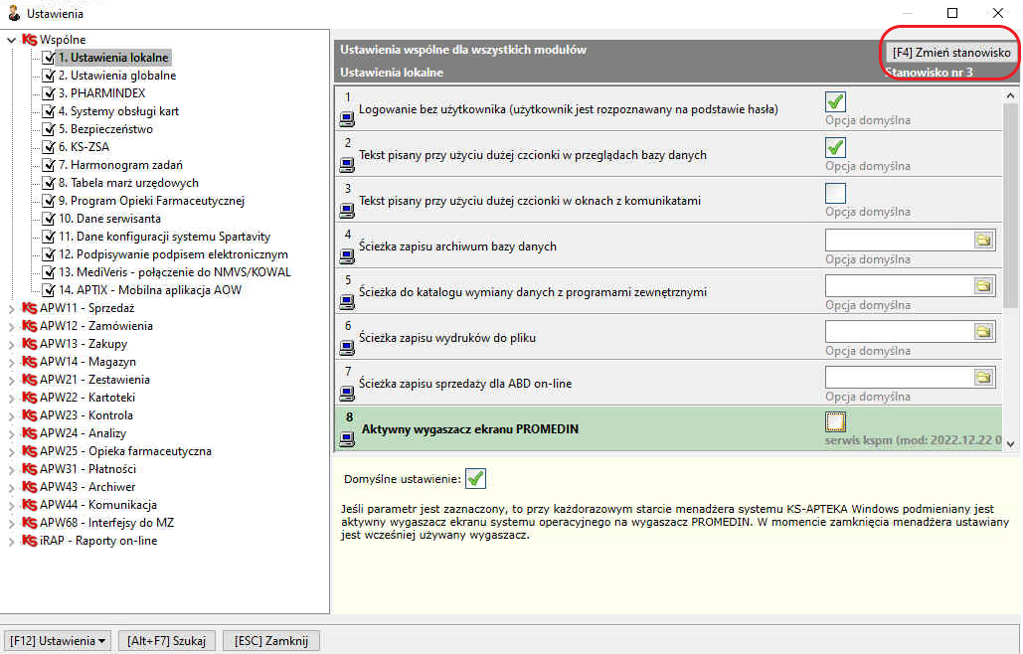Click the database archive path input field
The height and width of the screenshot is (654, 1023).
[x=900, y=241]
